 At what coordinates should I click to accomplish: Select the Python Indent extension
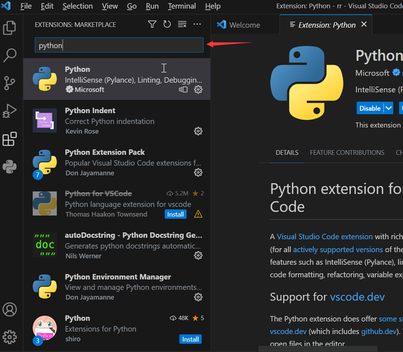(117, 121)
